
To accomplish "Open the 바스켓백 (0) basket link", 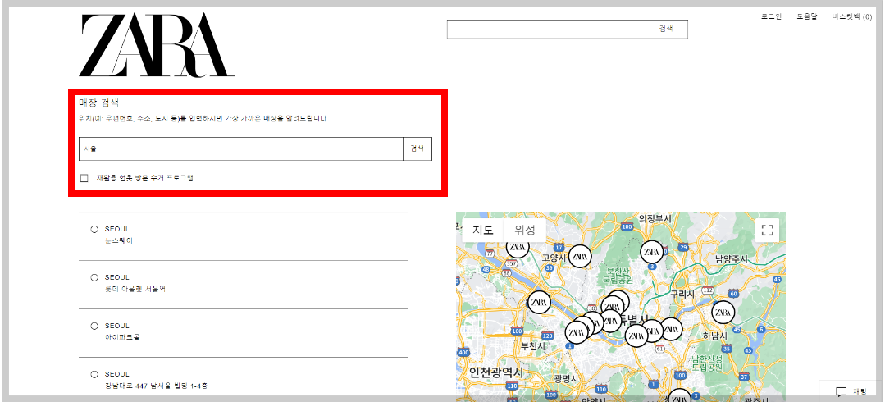I will click(851, 17).
